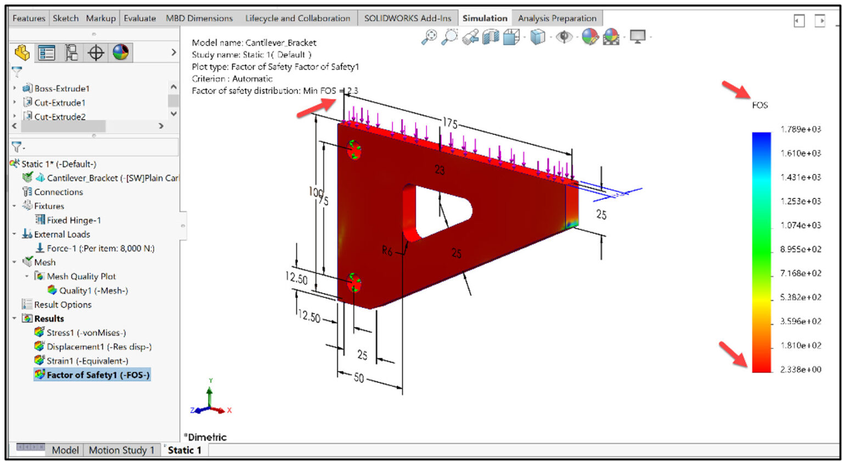Collapse the External Loads section

tap(15, 234)
